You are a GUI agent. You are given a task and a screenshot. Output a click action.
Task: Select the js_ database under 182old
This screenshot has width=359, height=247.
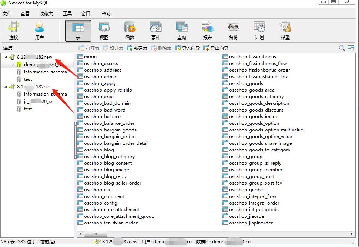38,102
